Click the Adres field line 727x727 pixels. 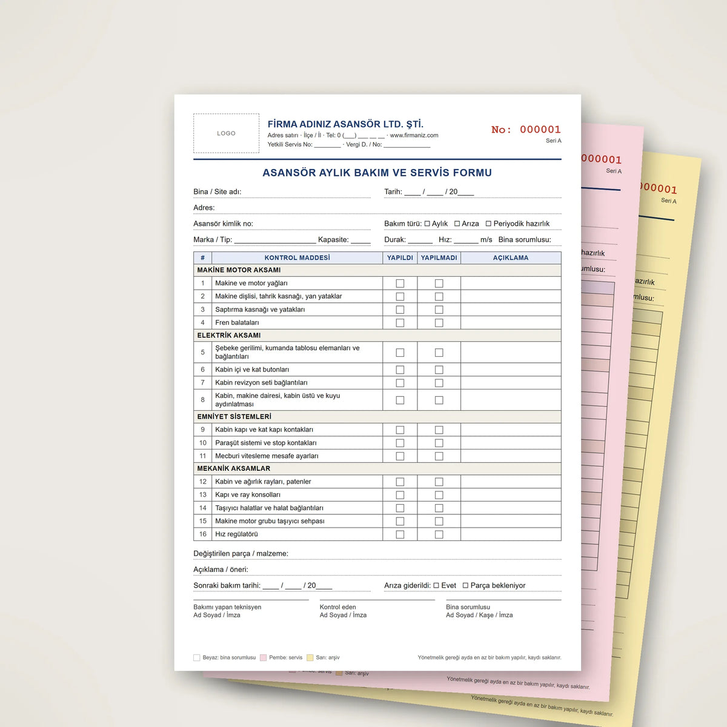coord(377,208)
